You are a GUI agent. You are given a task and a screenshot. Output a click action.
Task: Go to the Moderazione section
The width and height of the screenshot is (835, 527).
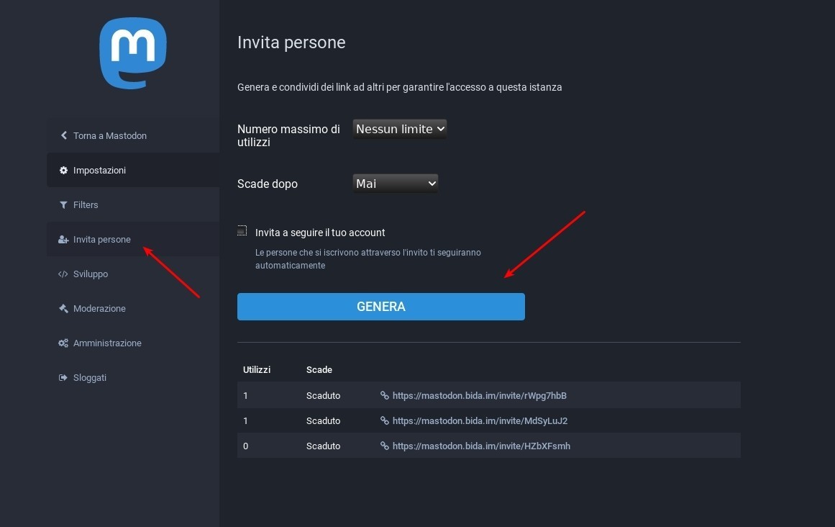click(99, 309)
